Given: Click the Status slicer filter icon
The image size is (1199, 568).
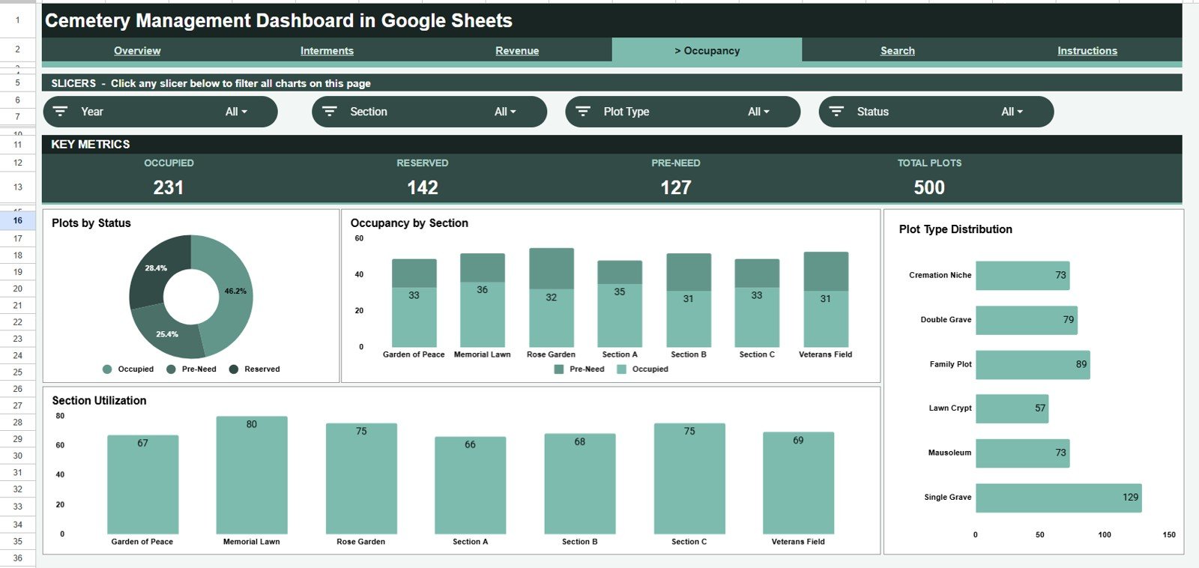Looking at the screenshot, I should pyautogui.click(x=836, y=112).
